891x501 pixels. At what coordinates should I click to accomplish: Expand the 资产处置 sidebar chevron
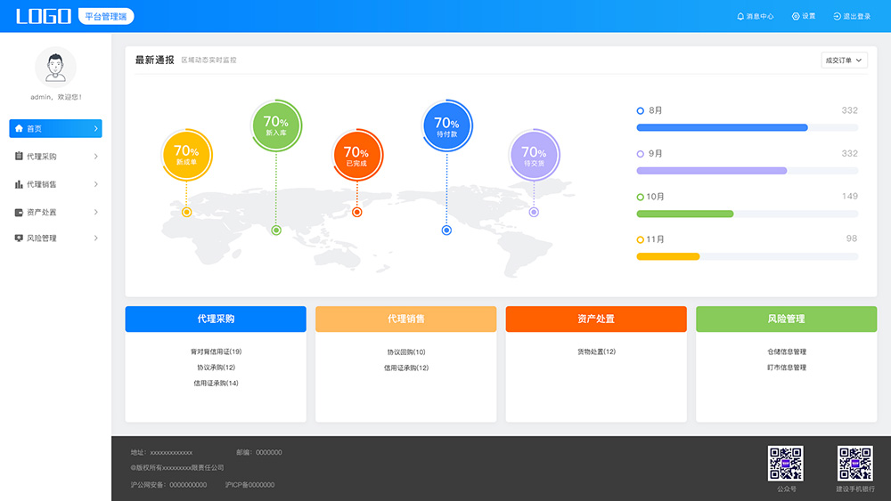[95, 213]
